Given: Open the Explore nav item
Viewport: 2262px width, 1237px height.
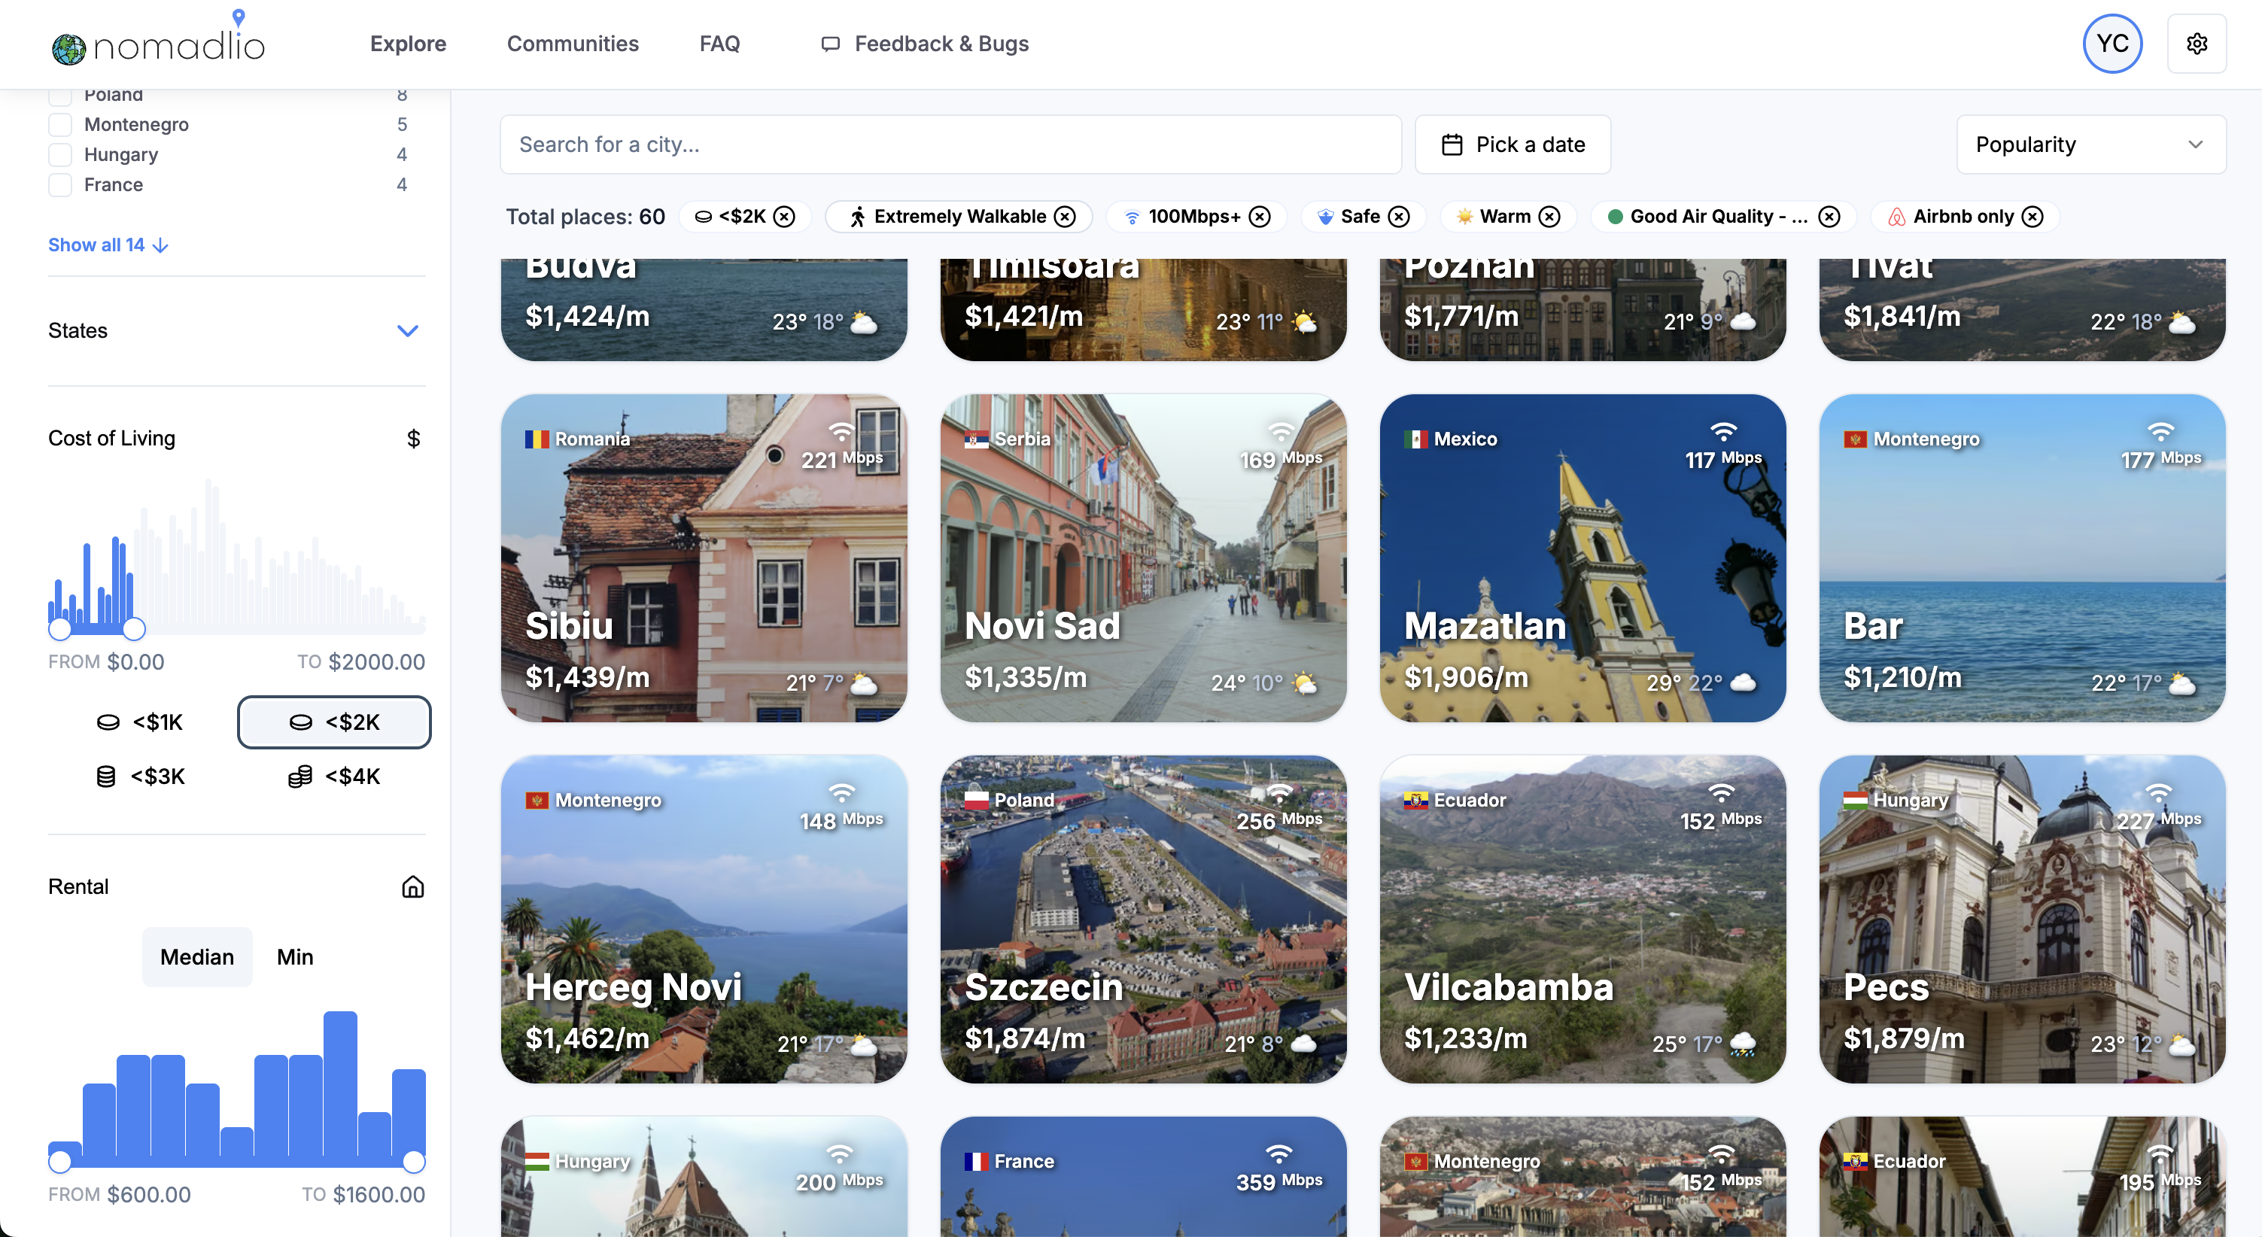Looking at the screenshot, I should pos(409,44).
